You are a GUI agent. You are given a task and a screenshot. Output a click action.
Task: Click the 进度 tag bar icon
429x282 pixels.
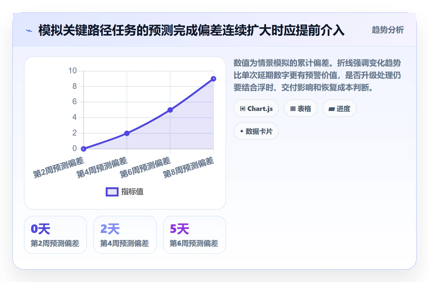pyautogui.click(x=332, y=109)
